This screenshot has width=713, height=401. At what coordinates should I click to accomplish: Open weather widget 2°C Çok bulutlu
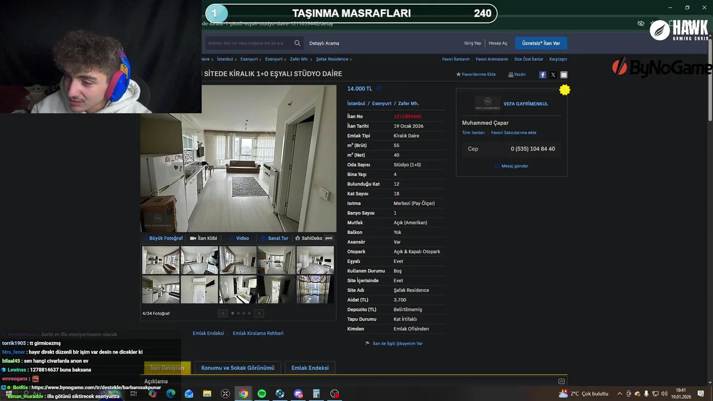pos(583,394)
